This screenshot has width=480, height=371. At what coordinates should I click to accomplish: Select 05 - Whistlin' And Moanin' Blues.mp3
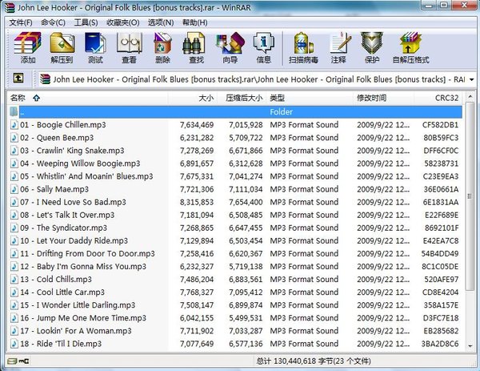86,176
